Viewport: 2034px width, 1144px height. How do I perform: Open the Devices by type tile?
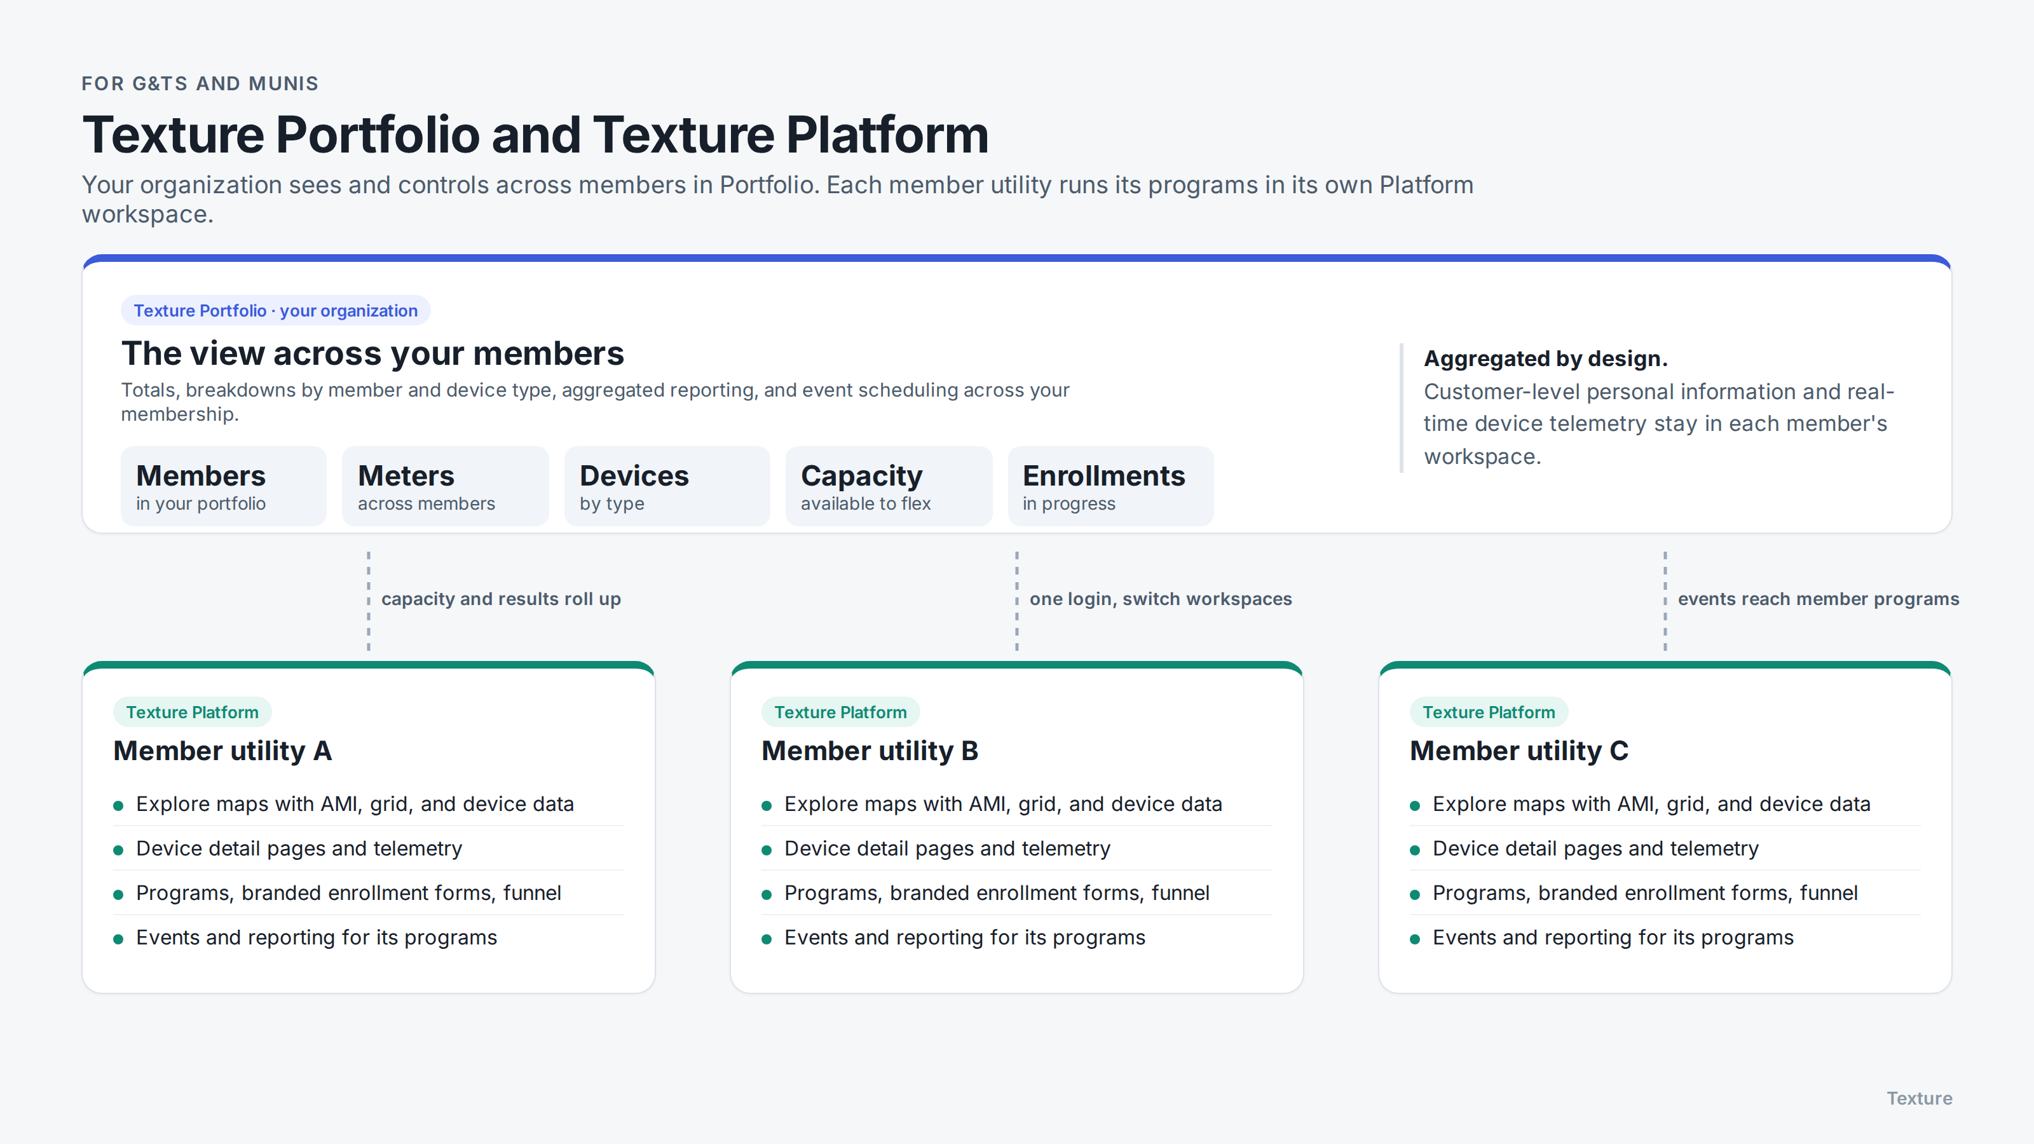(666, 486)
